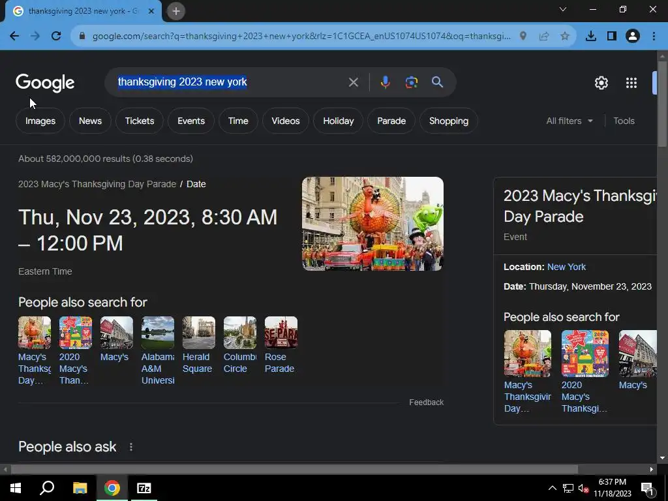This screenshot has width=668, height=501.
Task: Click the horizontal page scrollbar
Action: (x=294, y=469)
